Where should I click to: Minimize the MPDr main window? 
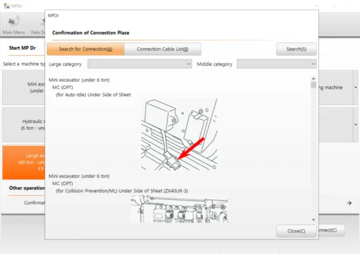(x=317, y=6)
